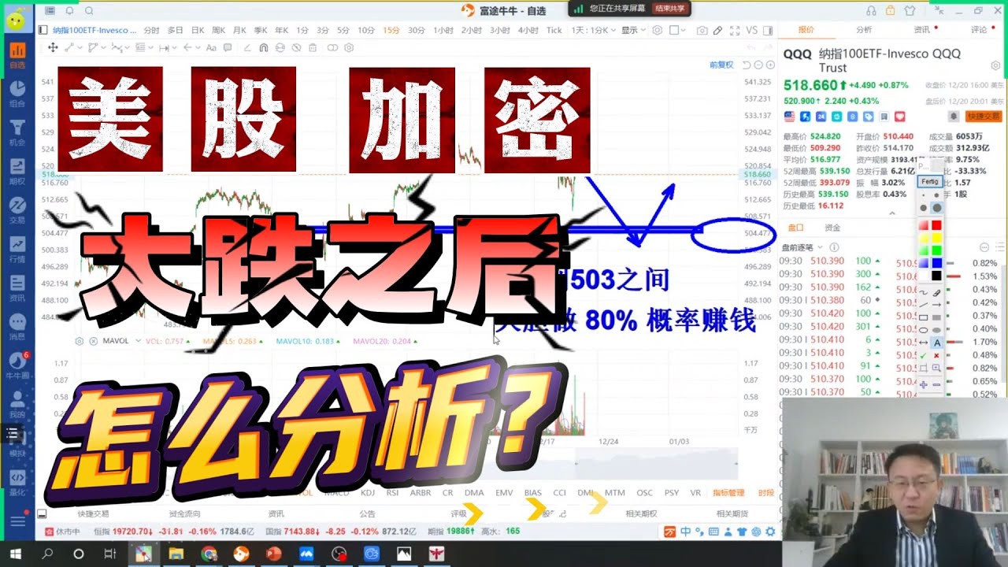Select KDJ indicator tab
The height and width of the screenshot is (567, 1008).
(368, 493)
